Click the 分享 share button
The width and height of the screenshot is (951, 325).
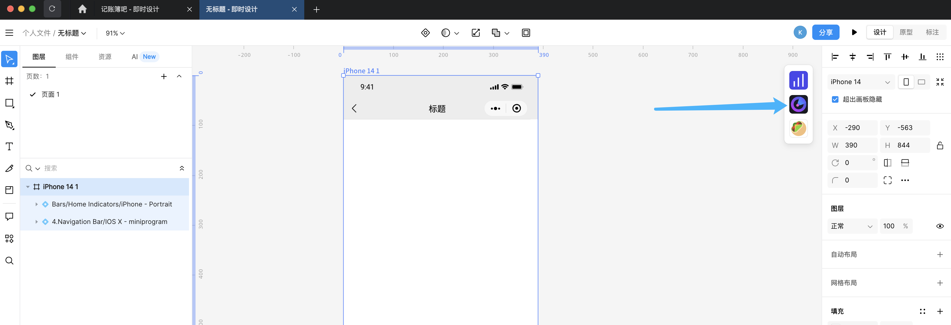825,32
